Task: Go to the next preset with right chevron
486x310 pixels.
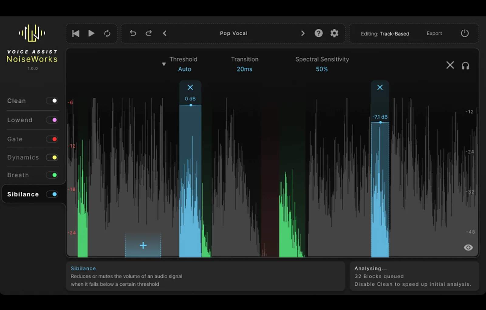Action: click(303, 33)
